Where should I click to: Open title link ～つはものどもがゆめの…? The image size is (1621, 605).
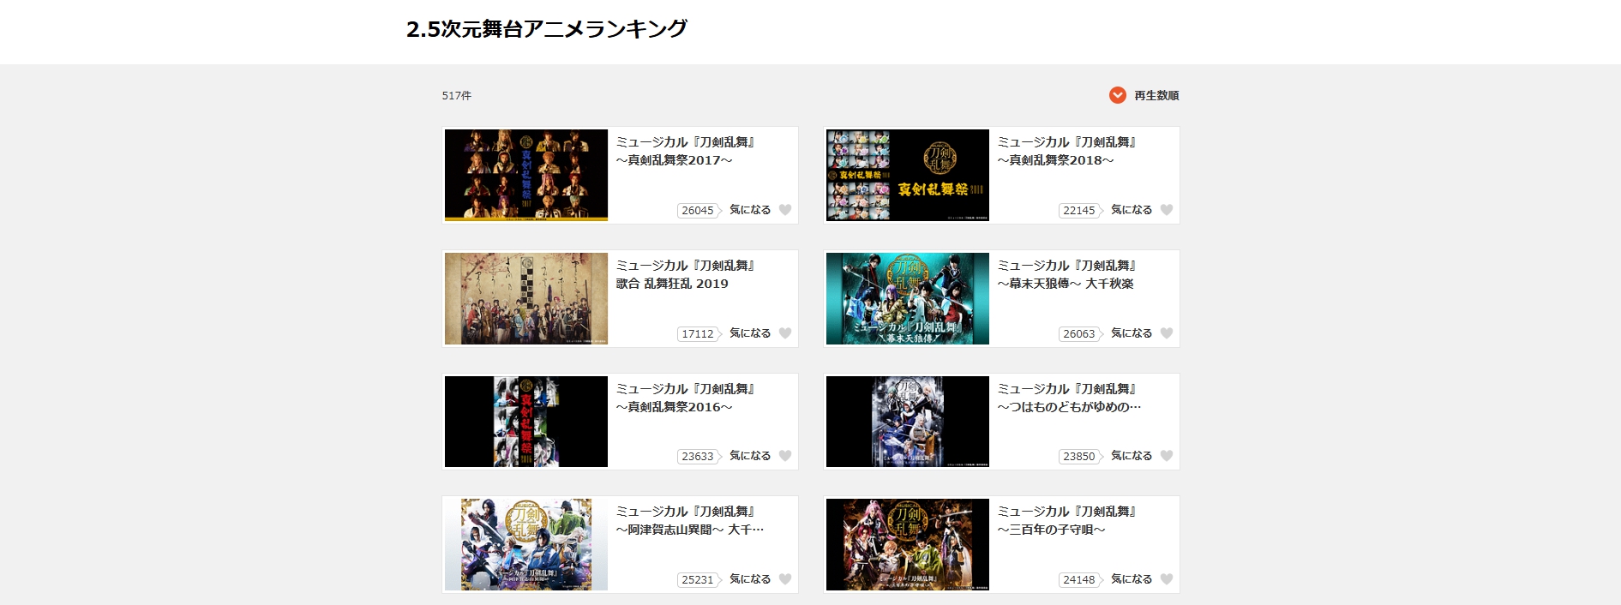coord(1069,407)
